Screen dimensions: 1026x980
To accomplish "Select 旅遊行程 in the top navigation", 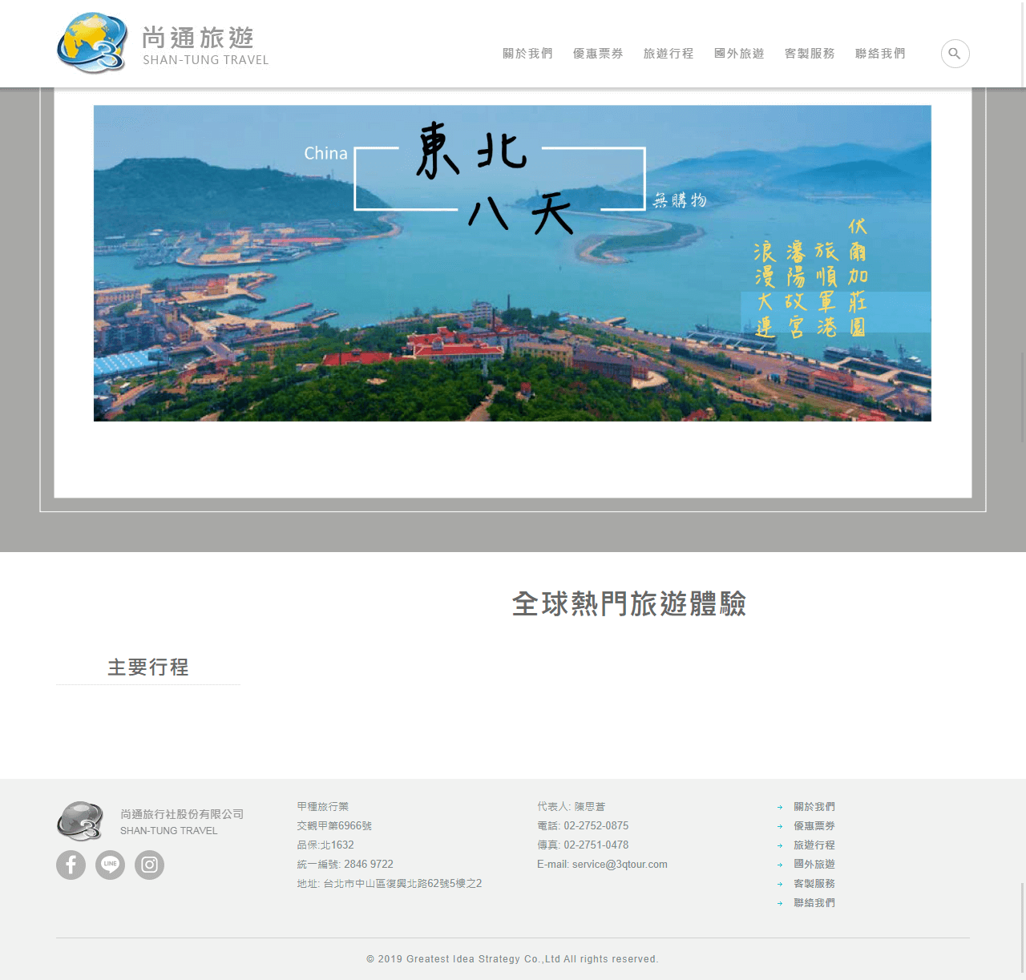I will [x=669, y=54].
